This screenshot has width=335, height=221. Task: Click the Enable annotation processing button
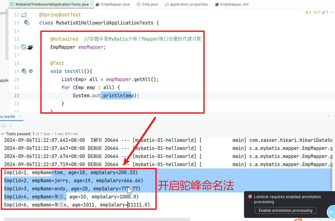[x=285, y=210]
